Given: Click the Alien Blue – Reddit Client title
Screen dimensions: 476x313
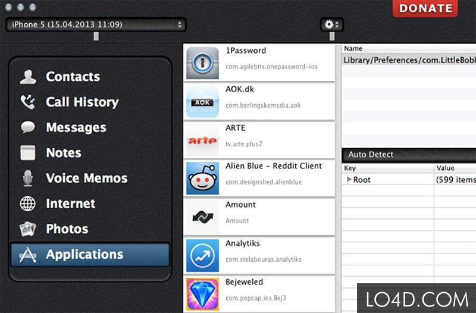Looking at the screenshot, I should coord(274,166).
